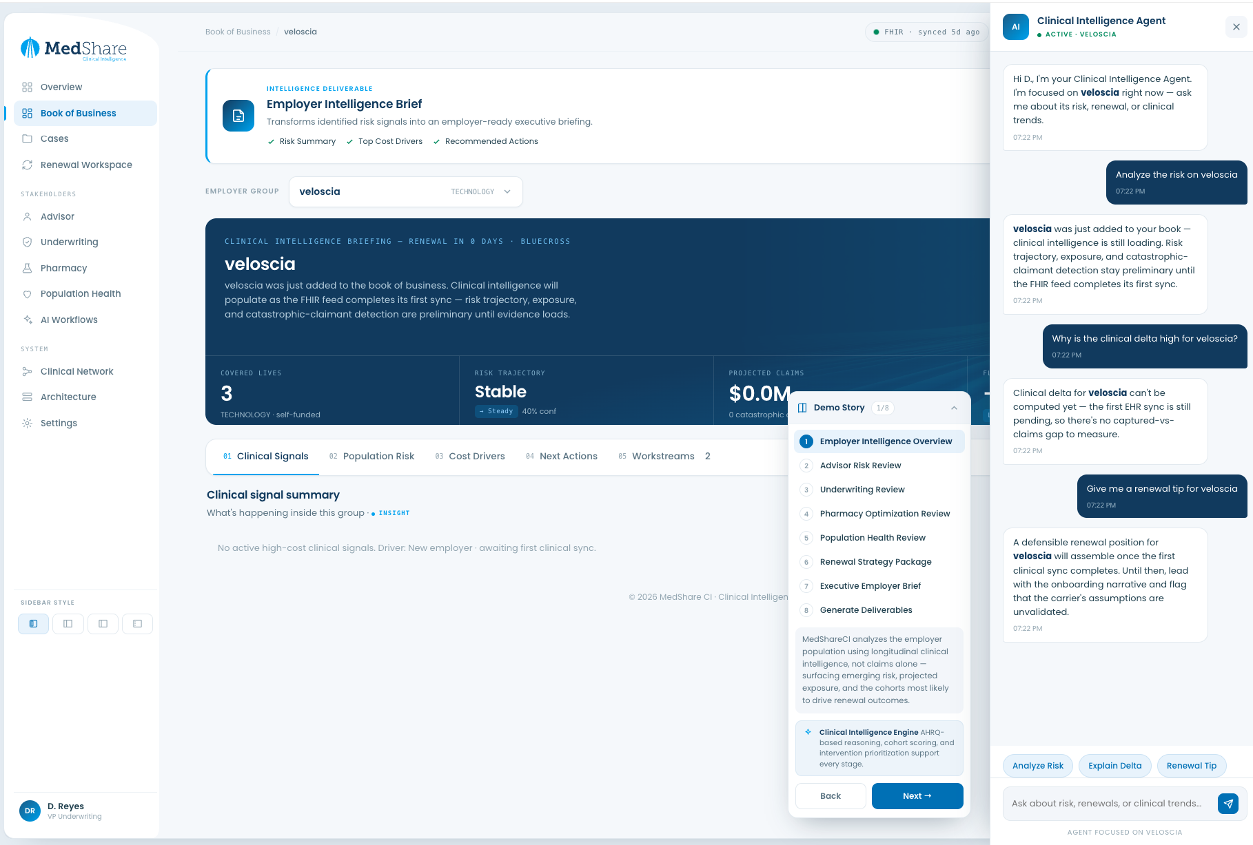Click the Demo Story book icon
This screenshot has height=845, width=1253.
[802, 408]
